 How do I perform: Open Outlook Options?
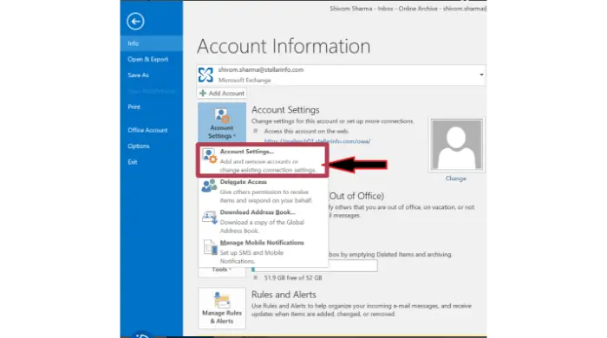139,146
